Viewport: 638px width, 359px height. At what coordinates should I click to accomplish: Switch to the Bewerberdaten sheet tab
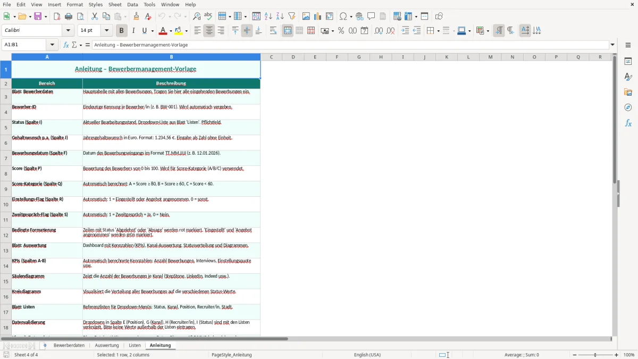point(69,345)
